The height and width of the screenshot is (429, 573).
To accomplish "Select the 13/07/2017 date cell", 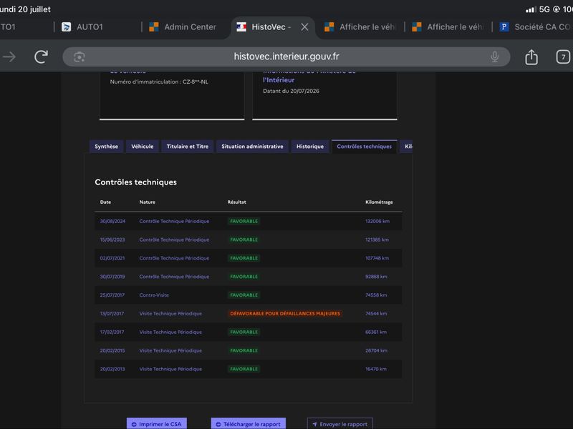I will [112, 313].
